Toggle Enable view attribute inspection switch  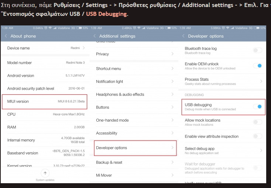[258, 136]
